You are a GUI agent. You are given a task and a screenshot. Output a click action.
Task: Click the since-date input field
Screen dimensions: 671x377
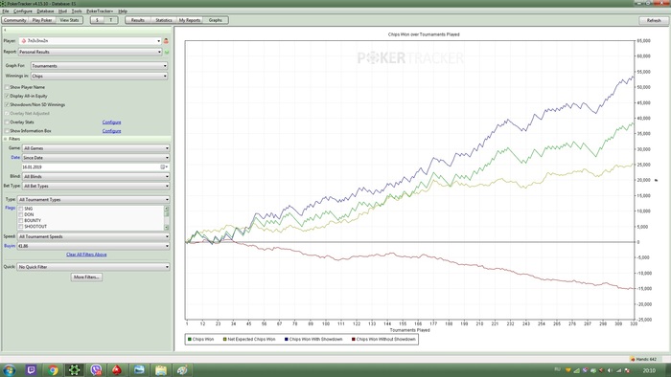point(91,166)
